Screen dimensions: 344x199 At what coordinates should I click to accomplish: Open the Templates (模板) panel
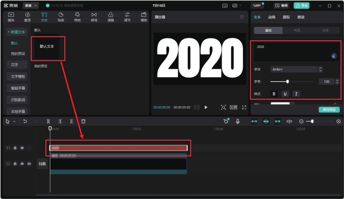(x=144, y=17)
